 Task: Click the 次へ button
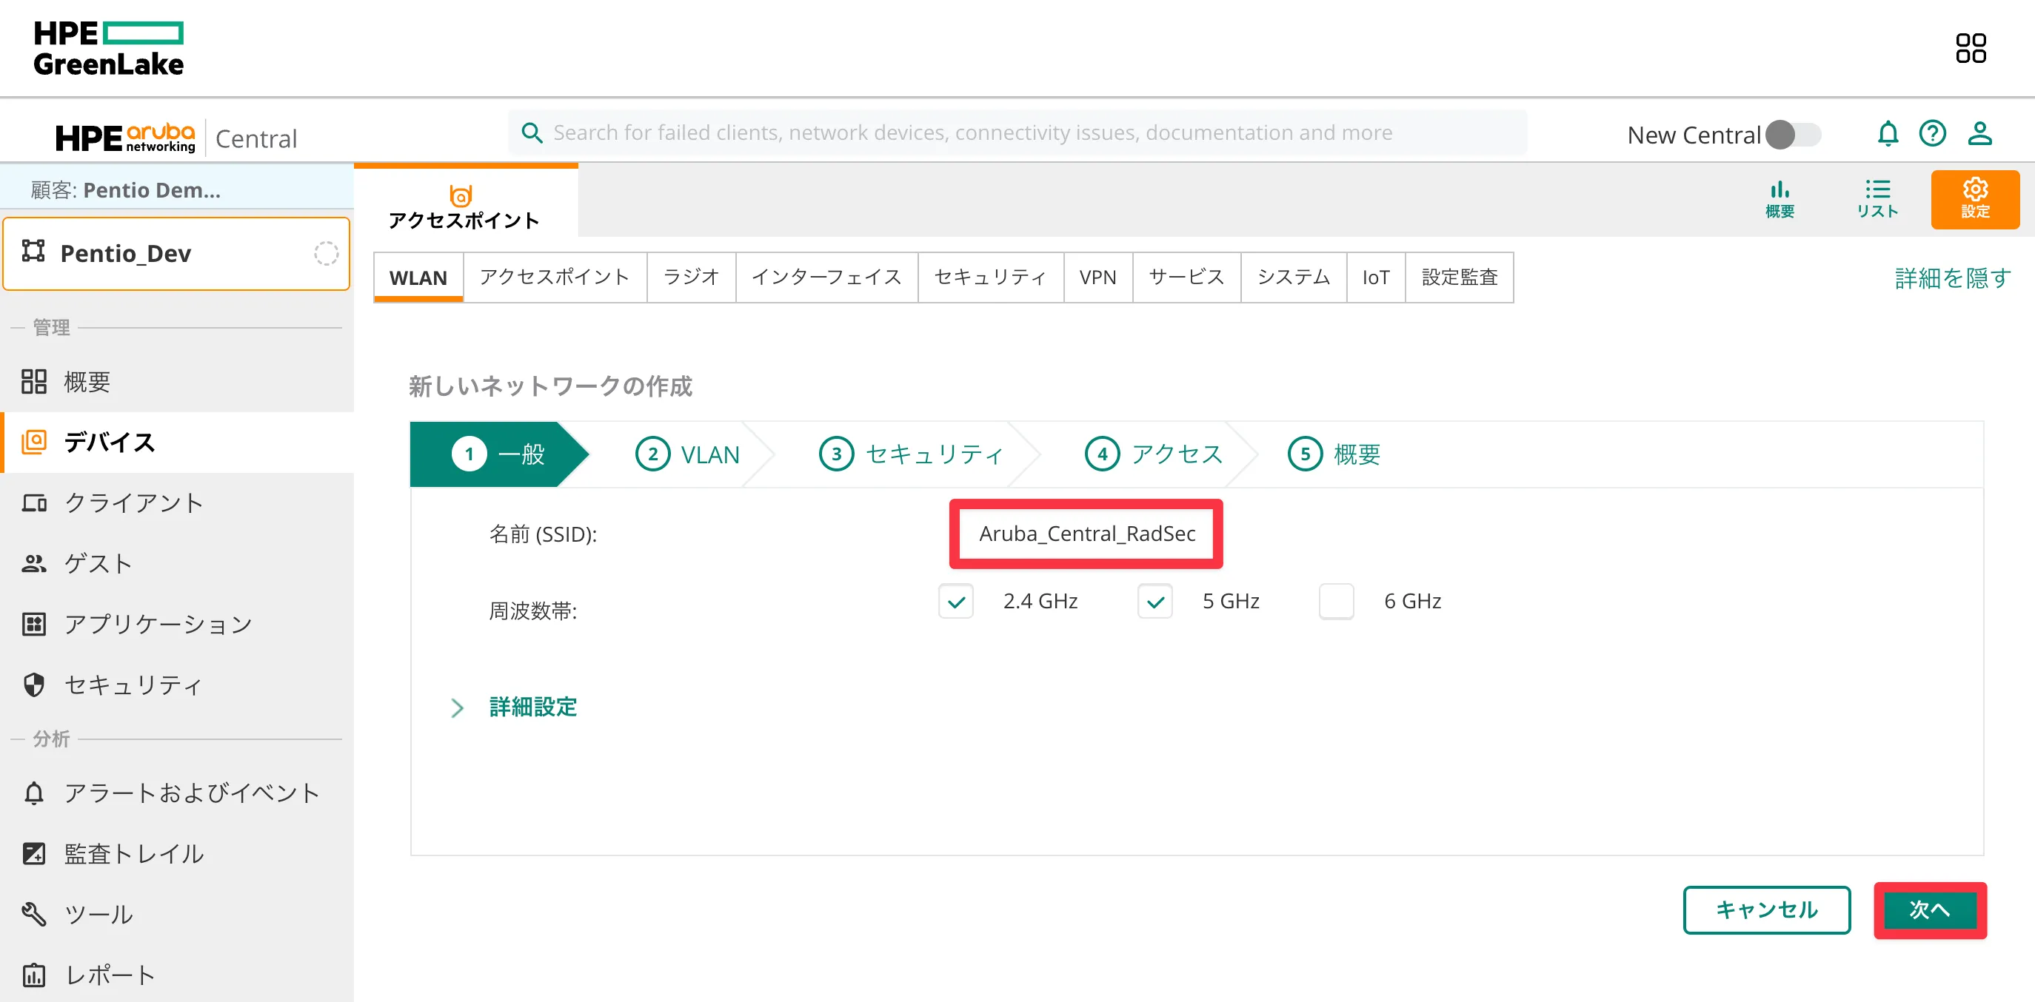point(1929,909)
